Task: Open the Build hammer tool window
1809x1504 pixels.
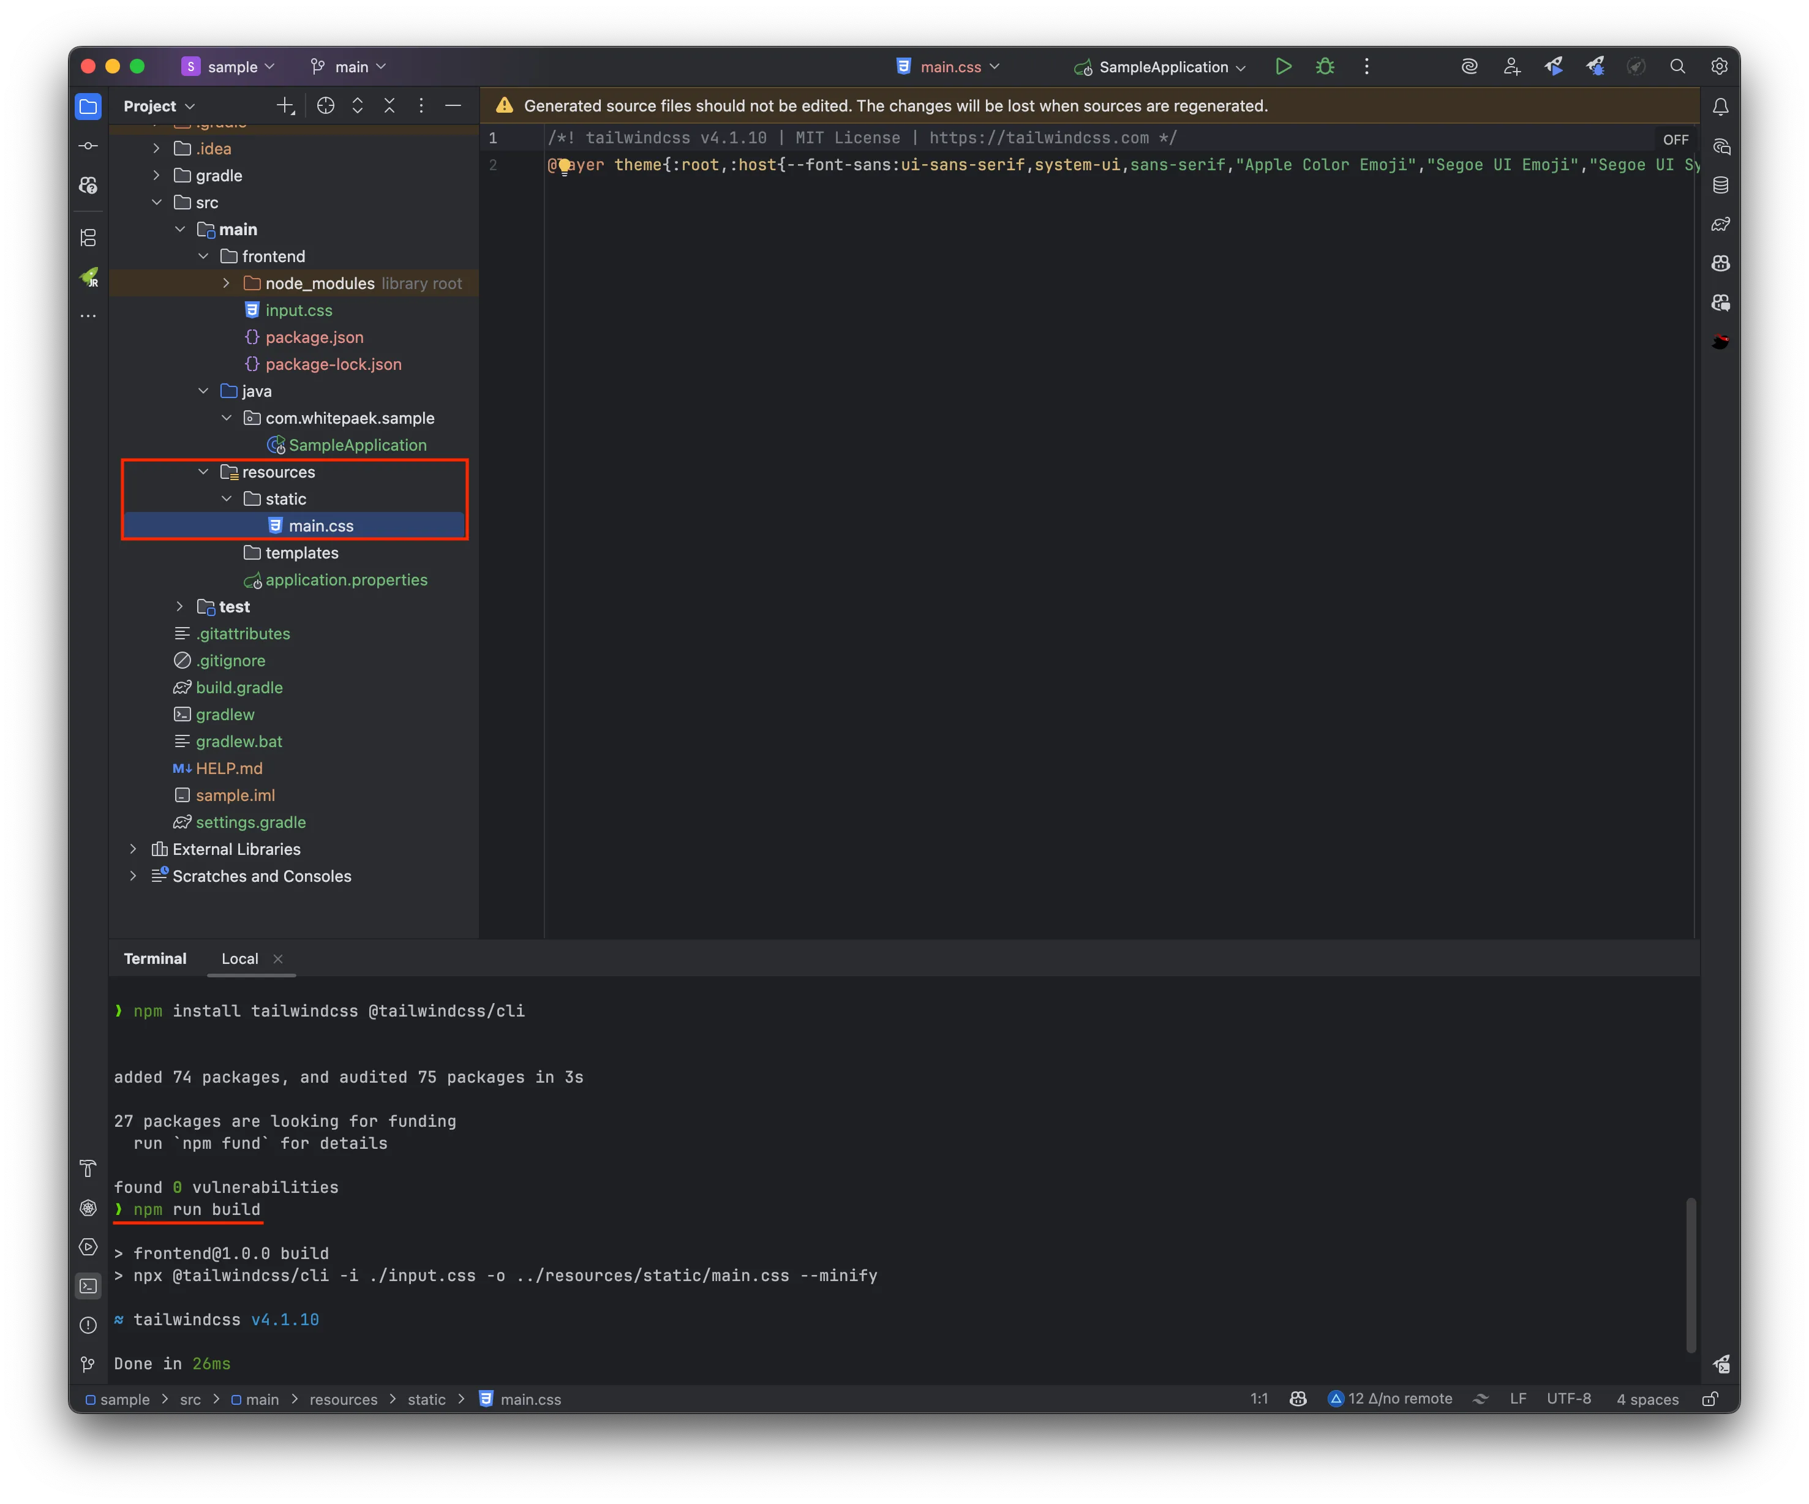Action: pos(88,1168)
